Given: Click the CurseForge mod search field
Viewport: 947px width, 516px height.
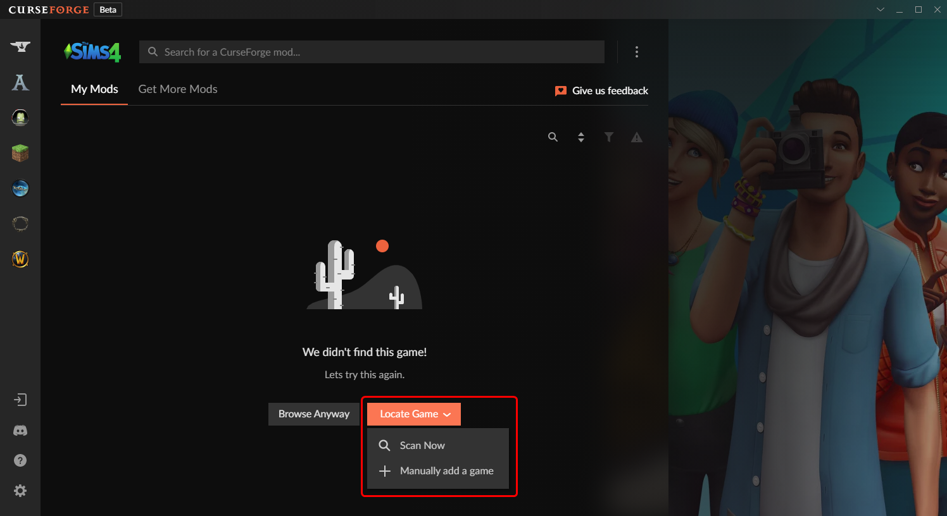Looking at the screenshot, I should [372, 51].
